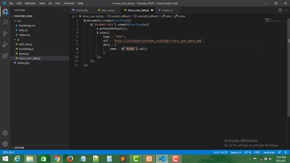Open the Selection menu
The image size is (290, 163).
click(x=30, y=3)
